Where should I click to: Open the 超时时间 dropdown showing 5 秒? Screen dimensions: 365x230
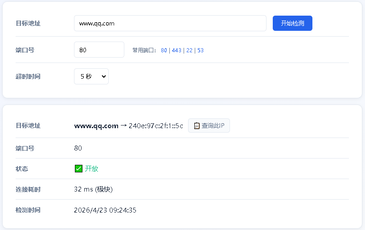[91, 76]
